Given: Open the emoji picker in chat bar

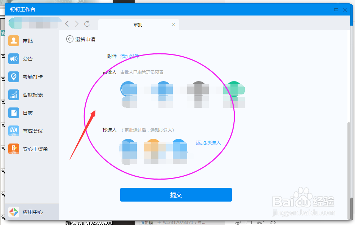Looking at the screenshot, I should [x=238, y=222].
